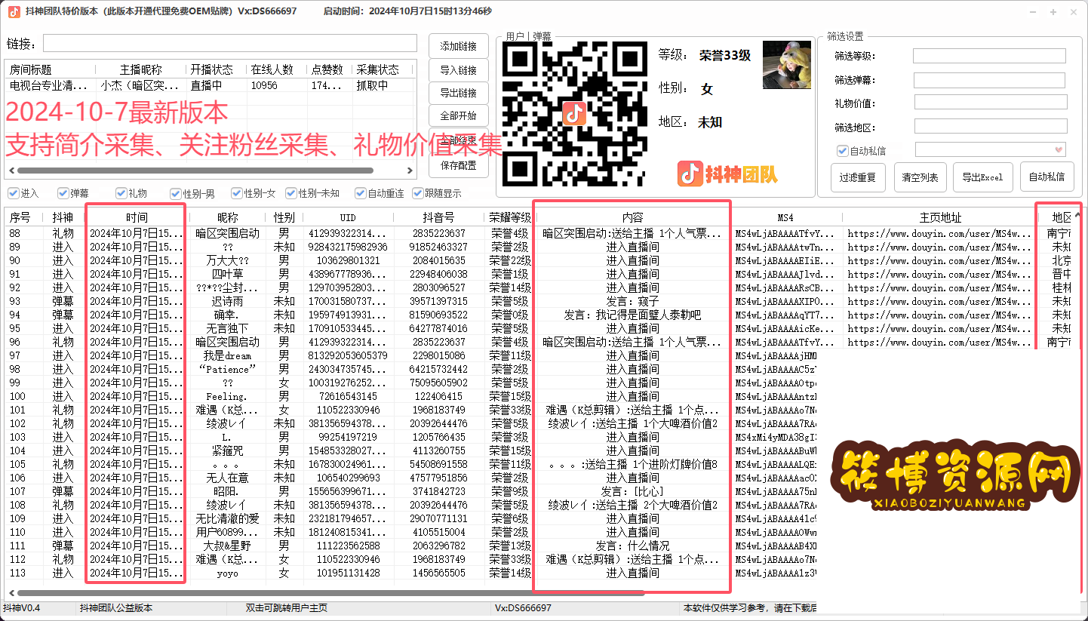Toggle the 自动私信 checkbox in 筛选设置
The width and height of the screenshot is (1088, 621).
(x=842, y=151)
